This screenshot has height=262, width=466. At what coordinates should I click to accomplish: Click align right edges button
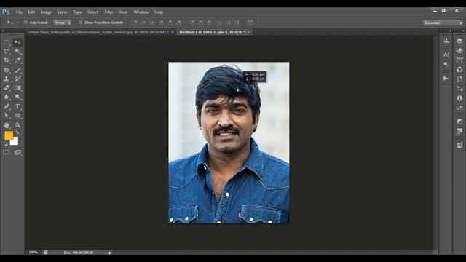(179, 23)
